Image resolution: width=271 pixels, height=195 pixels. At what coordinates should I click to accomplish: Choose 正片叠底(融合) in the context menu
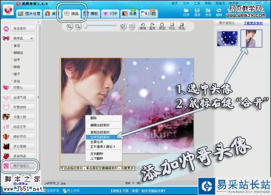tap(104, 147)
